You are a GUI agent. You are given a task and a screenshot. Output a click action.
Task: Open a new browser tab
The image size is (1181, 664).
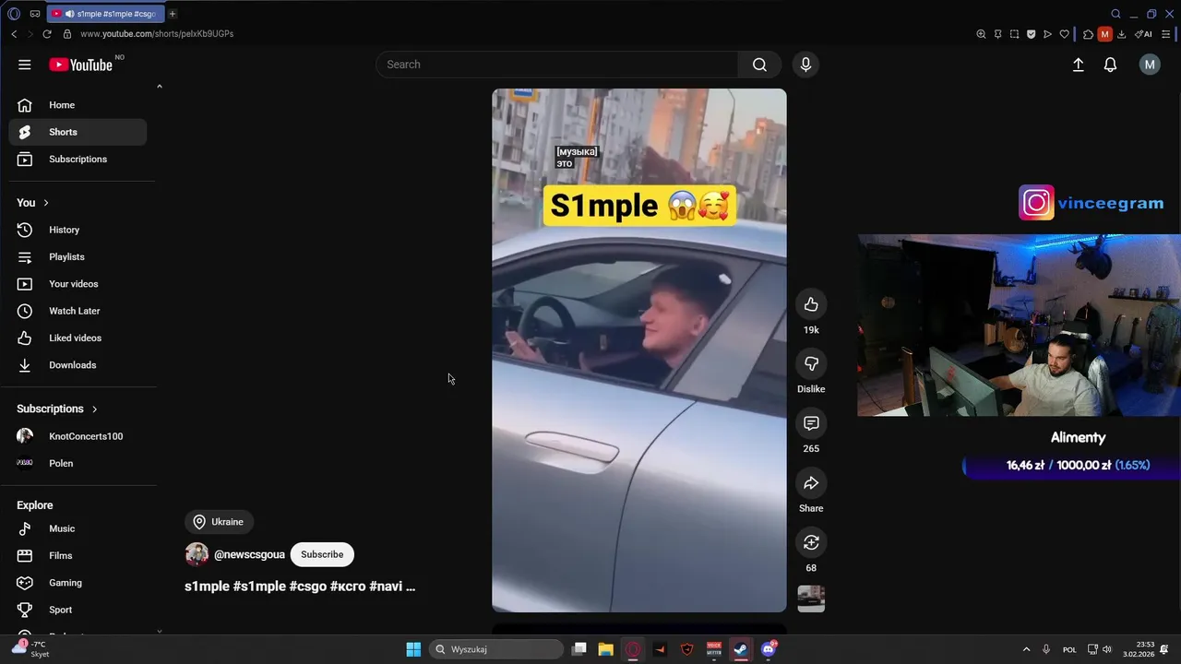pos(173,14)
